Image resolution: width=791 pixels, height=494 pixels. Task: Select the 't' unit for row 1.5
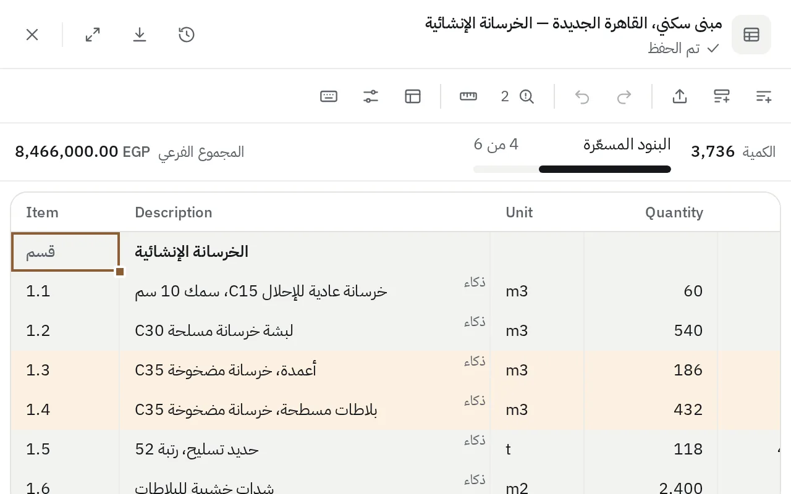[x=537, y=450]
